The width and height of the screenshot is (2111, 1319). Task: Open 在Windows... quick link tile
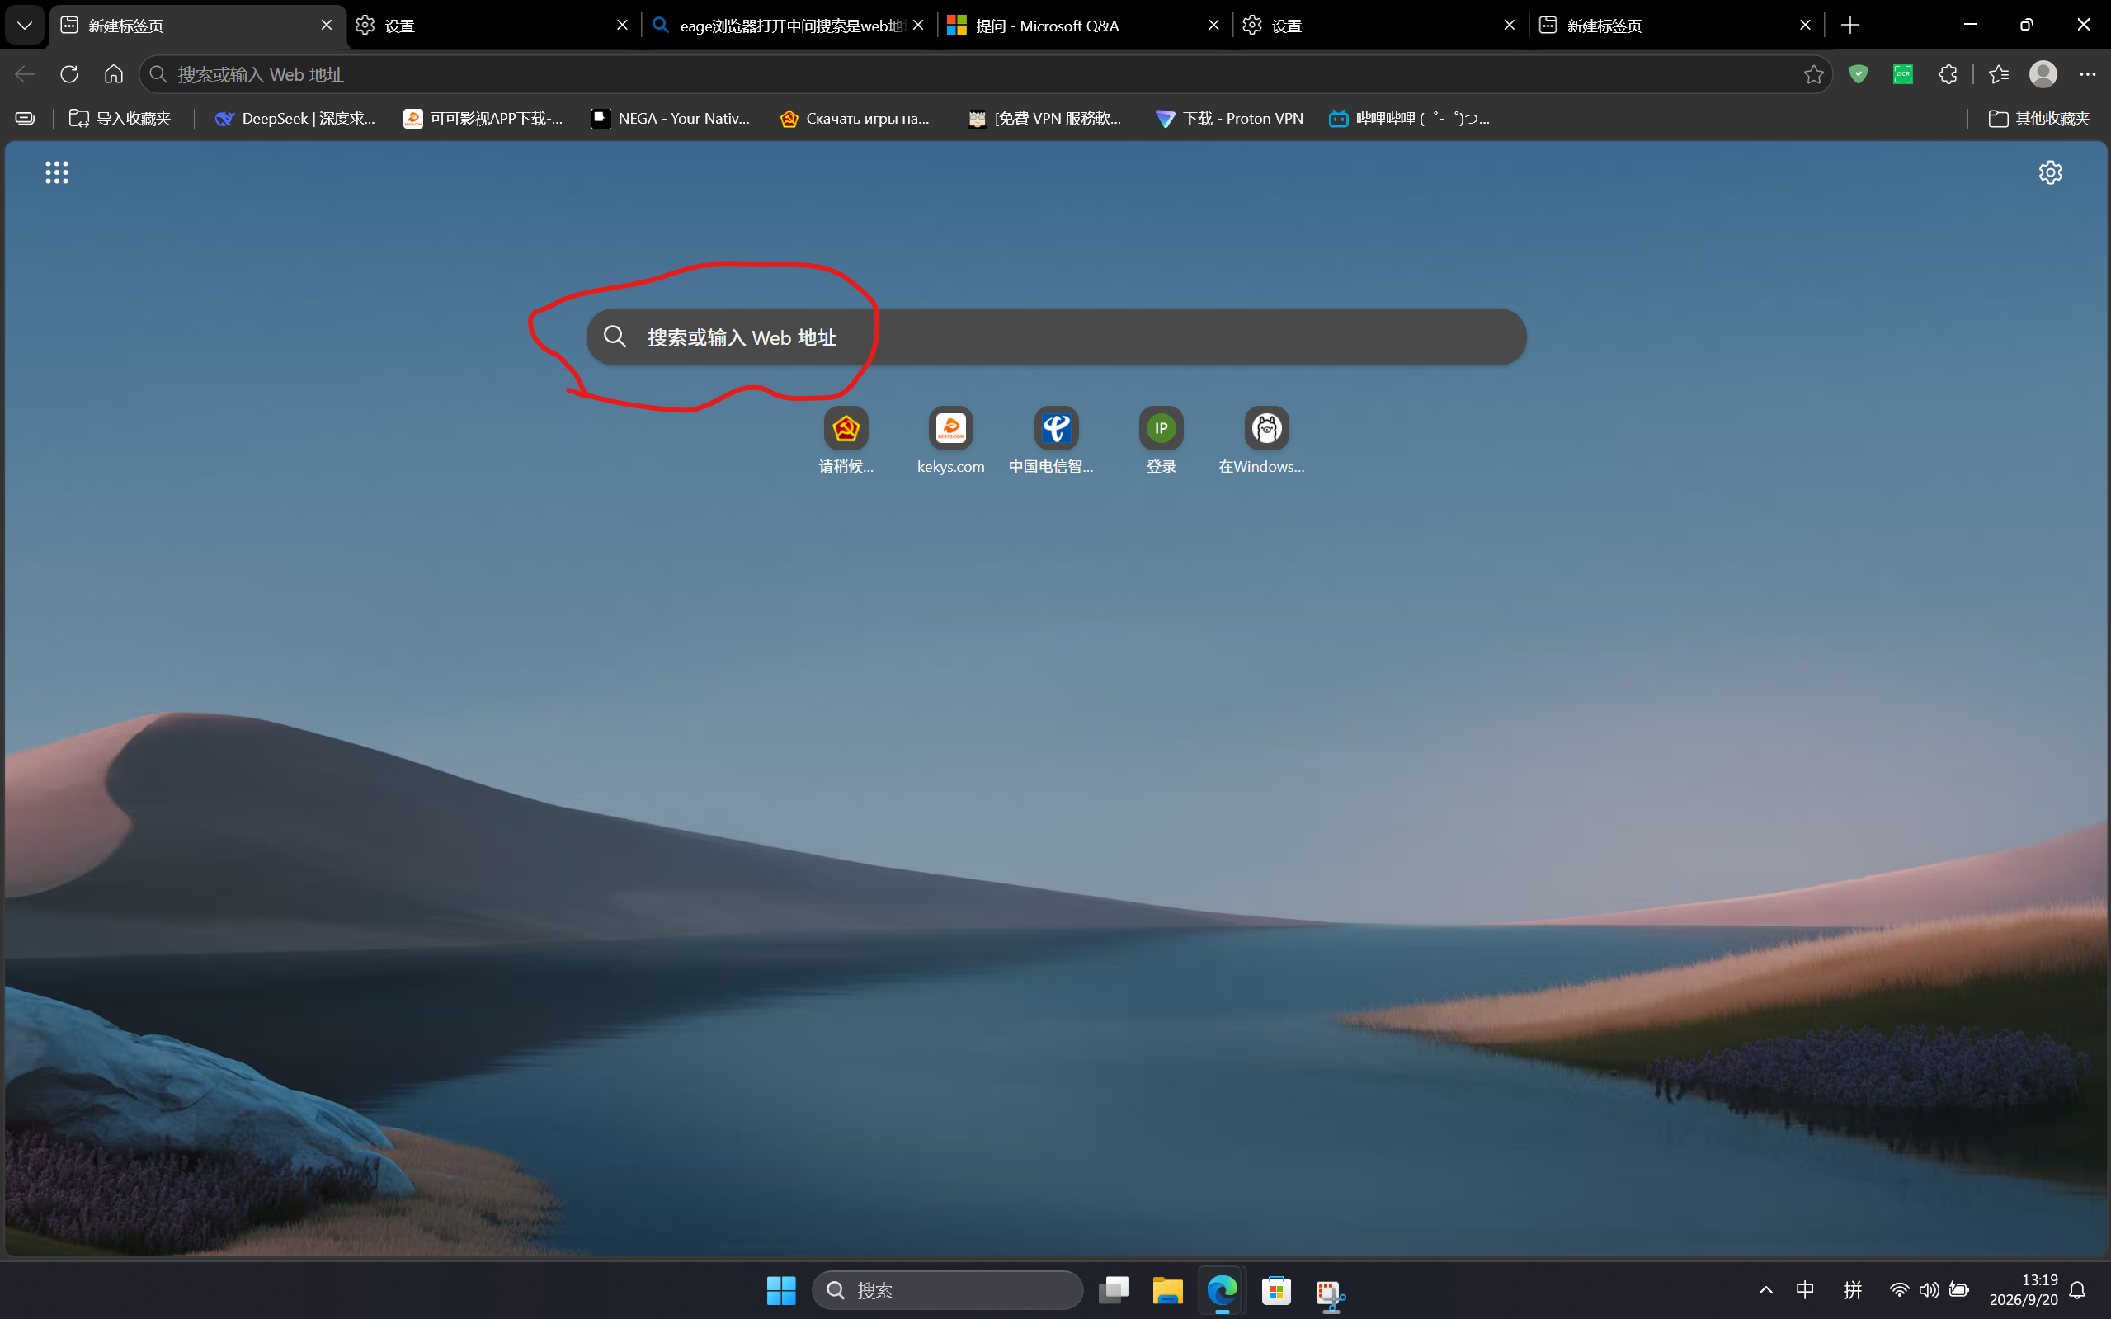tap(1265, 441)
